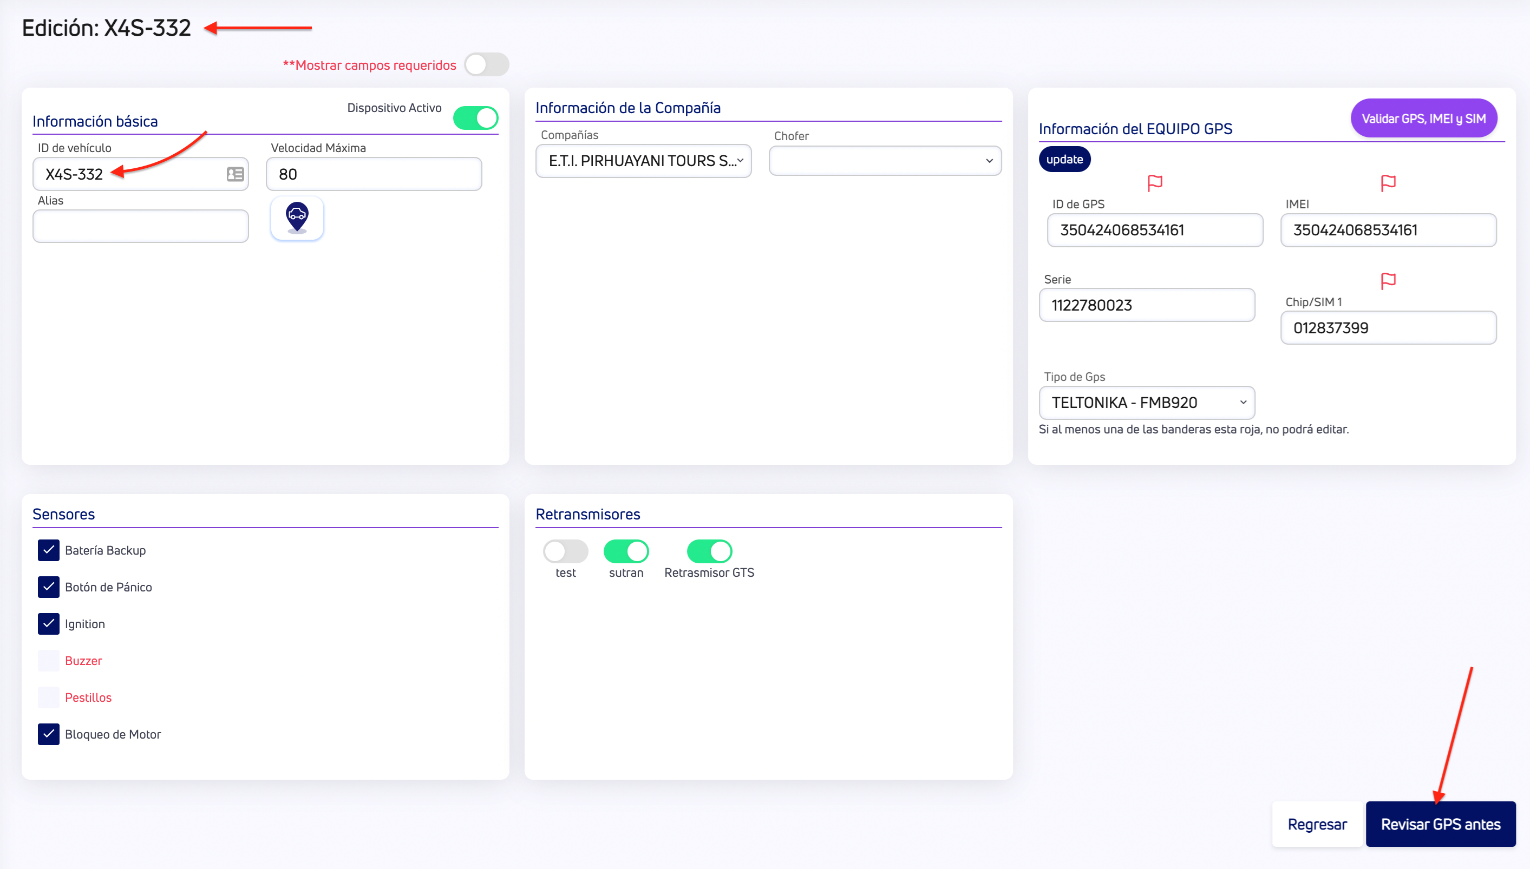Open Tipo de Gps dropdown
The height and width of the screenshot is (869, 1530).
[x=1146, y=403]
